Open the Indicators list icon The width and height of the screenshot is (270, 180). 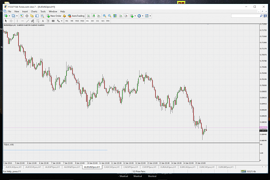coord(132,16)
